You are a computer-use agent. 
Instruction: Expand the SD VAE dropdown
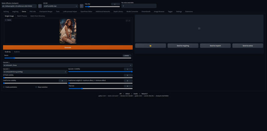click(x=61, y=6)
